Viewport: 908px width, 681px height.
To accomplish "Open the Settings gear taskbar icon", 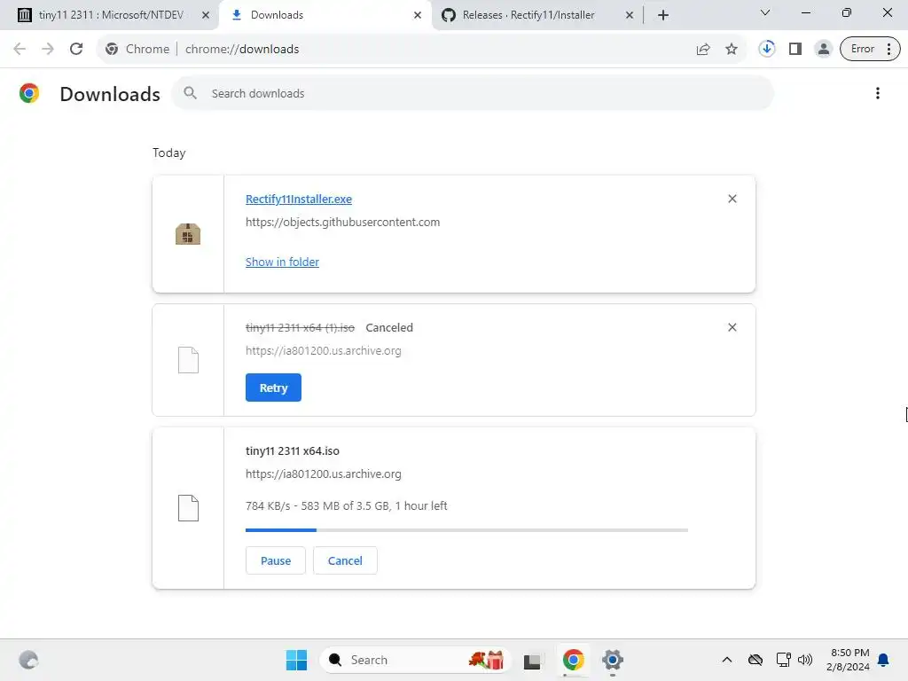I will click(612, 660).
